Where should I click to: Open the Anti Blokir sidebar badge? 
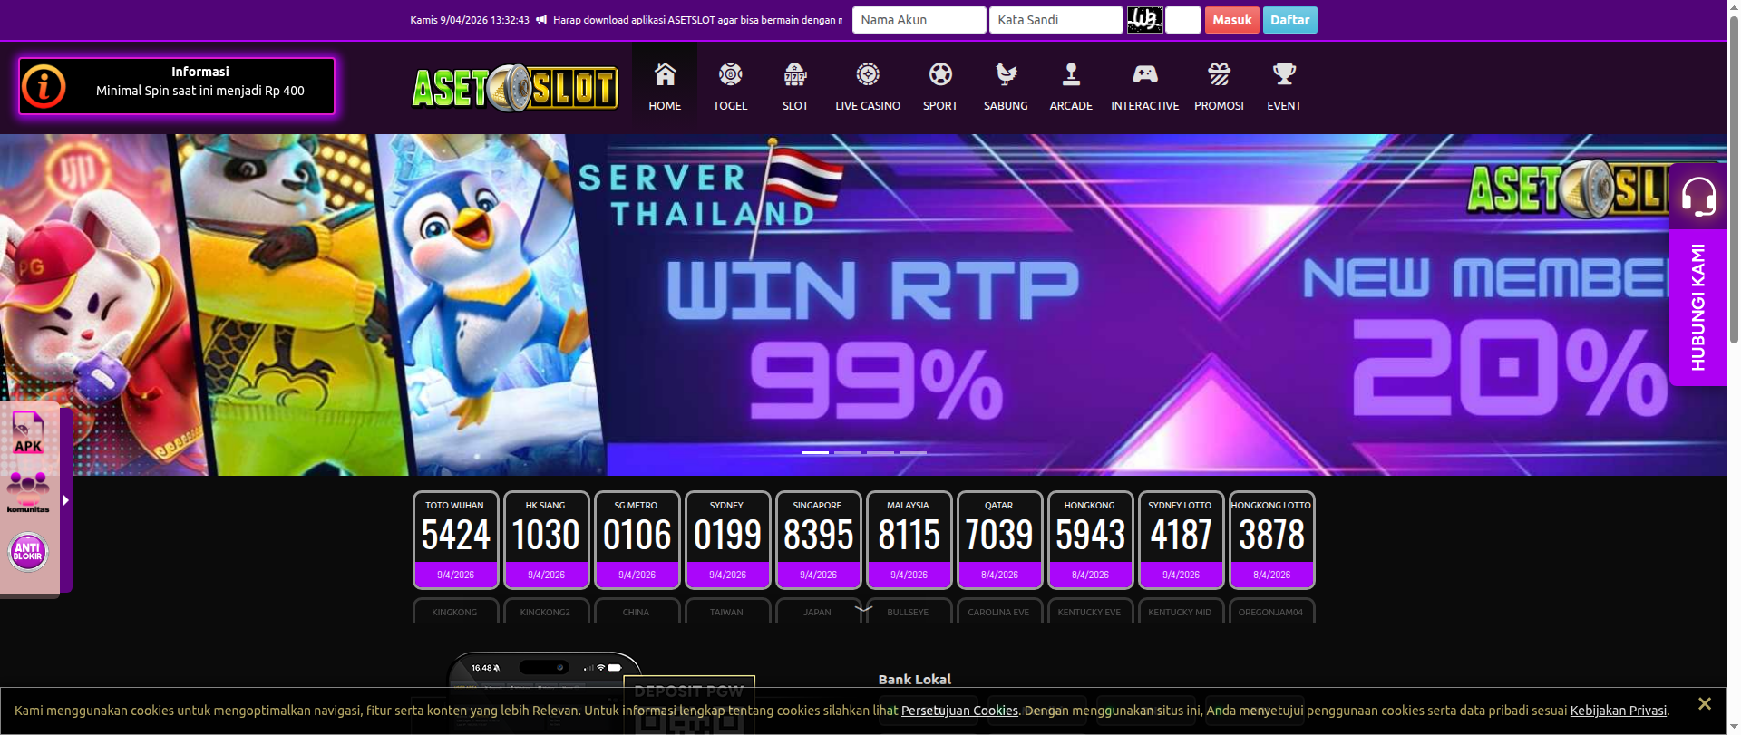28,551
